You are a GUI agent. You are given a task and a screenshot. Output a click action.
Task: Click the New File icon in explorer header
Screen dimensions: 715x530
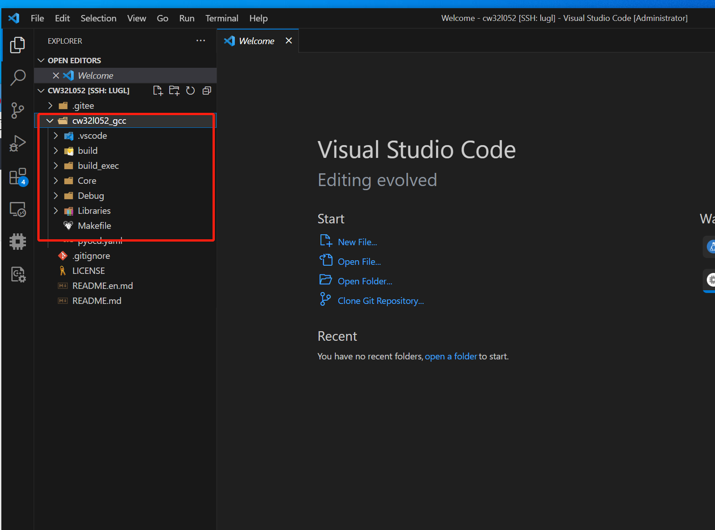(157, 91)
